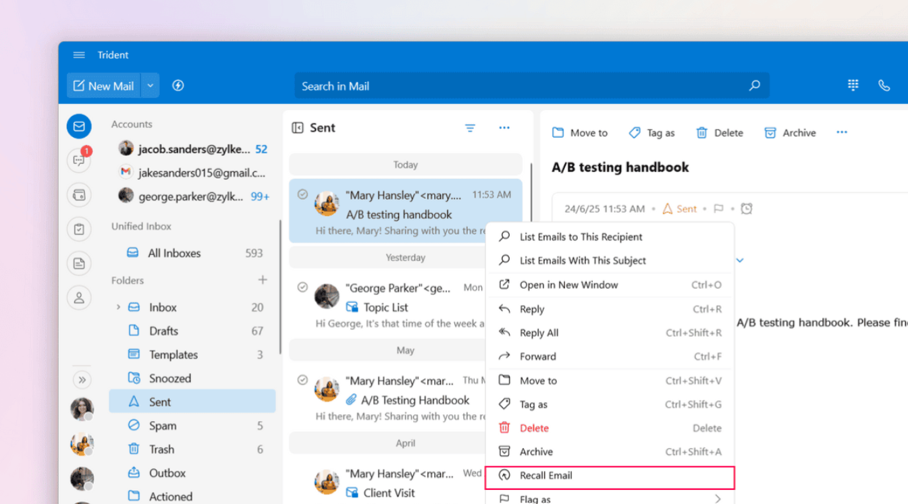
Task: Expand recipient details chevron in reading pane
Action: (740, 260)
